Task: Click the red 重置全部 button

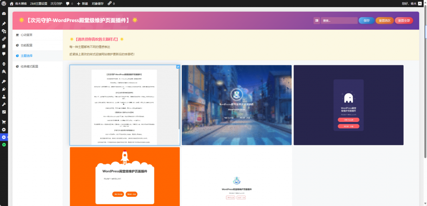Action: click(404, 20)
